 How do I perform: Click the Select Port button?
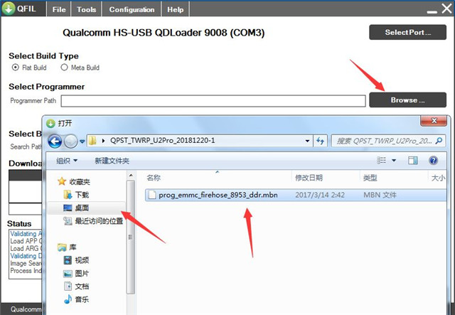(407, 33)
